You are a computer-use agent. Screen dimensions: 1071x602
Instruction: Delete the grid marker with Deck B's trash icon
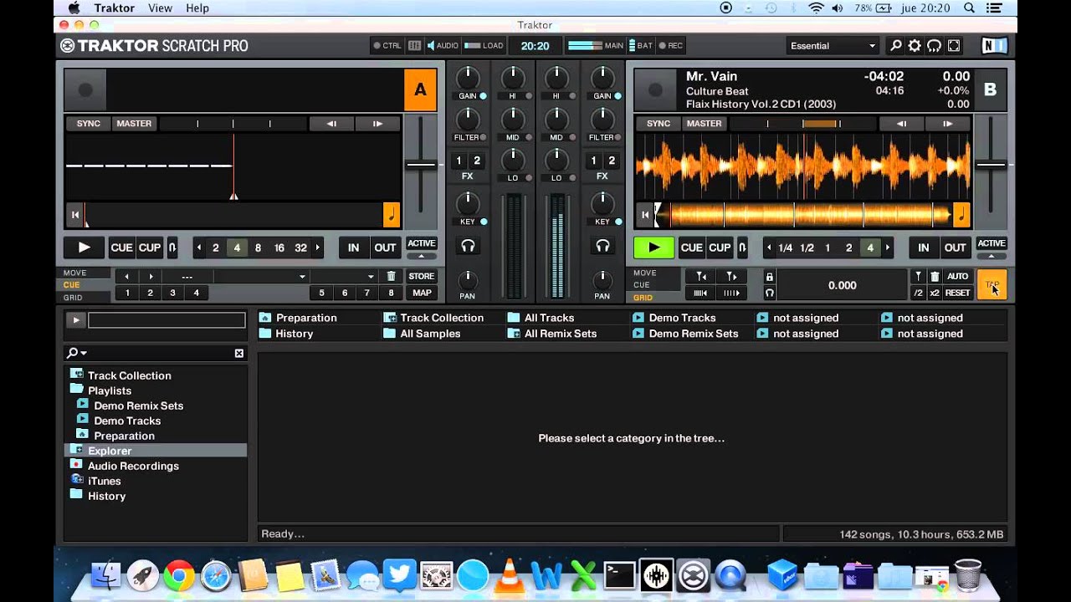point(935,276)
